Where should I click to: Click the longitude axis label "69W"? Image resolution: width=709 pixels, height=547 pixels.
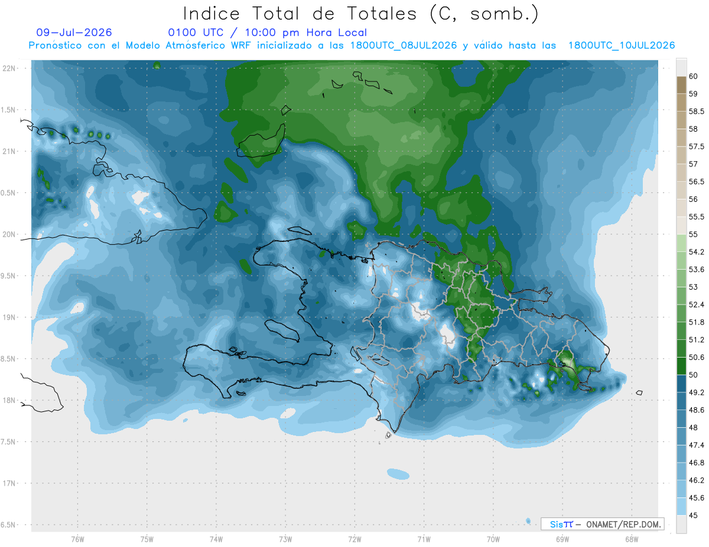[x=562, y=539]
